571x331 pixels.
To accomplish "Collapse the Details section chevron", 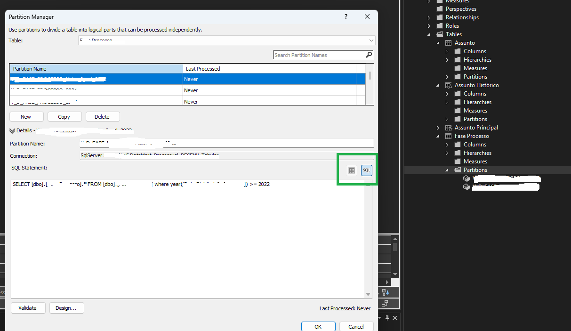I will tap(12, 131).
